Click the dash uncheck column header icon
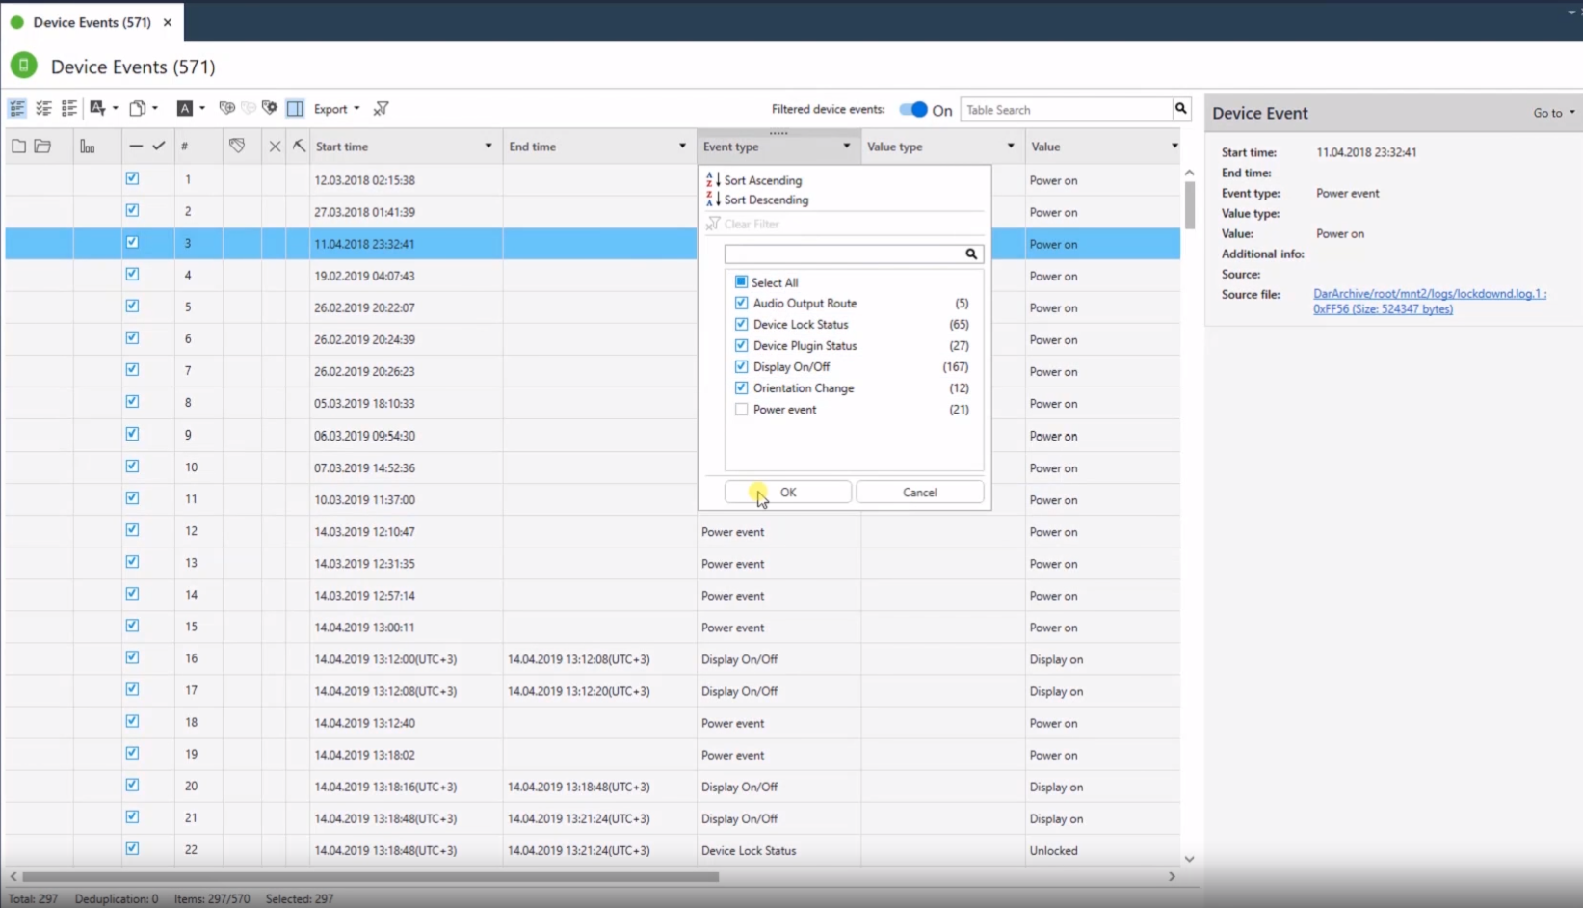The height and width of the screenshot is (908, 1583). point(136,147)
